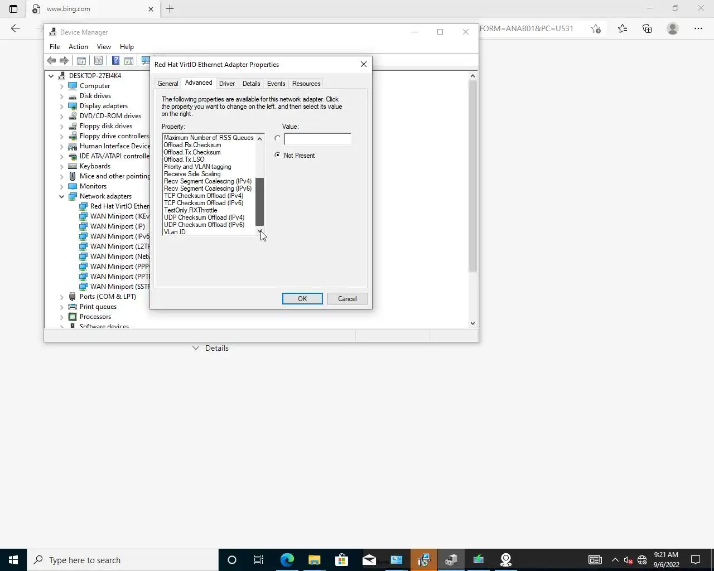This screenshot has width=714, height=571.
Task: Switch to the Details tab
Action: pyautogui.click(x=252, y=84)
